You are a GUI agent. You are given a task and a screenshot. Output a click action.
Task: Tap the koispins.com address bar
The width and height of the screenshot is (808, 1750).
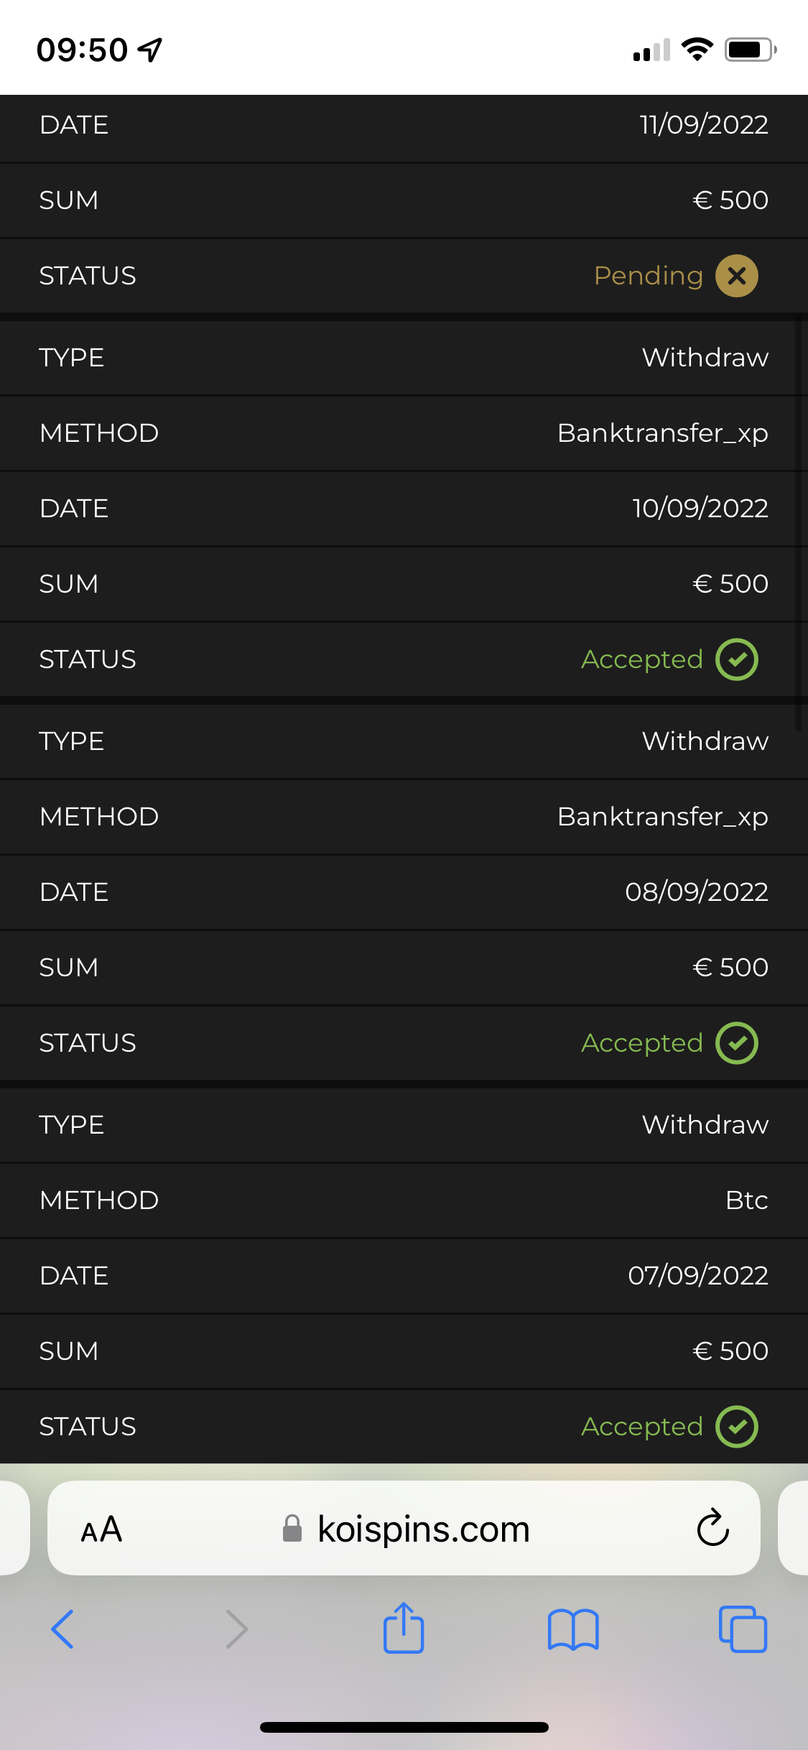point(424,1529)
